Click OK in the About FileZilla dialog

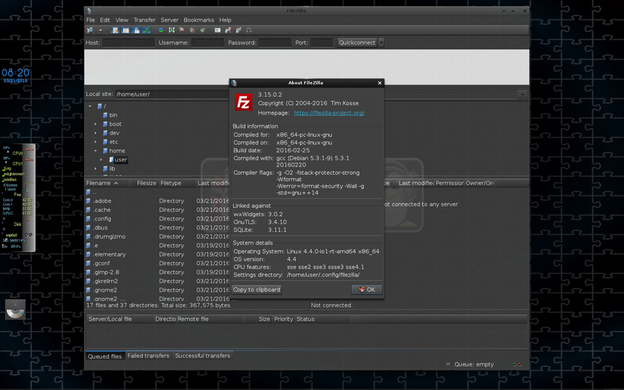366,290
